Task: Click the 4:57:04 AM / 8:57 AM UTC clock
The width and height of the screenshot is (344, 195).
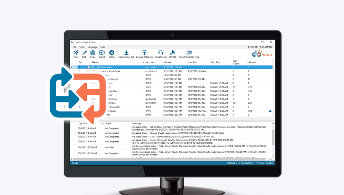Action: (x=260, y=47)
